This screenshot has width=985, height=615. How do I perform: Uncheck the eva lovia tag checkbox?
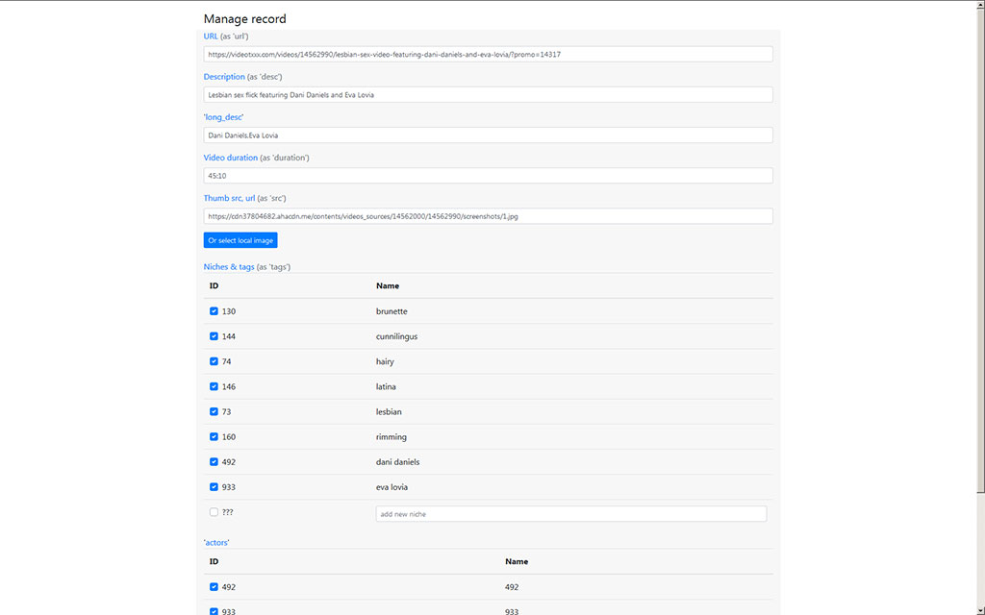click(x=214, y=487)
